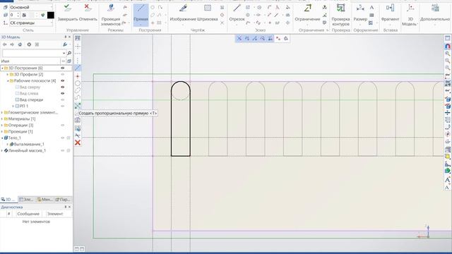Click the Элемент column header in Диагностика
The height and width of the screenshot is (254, 452).
coord(55,214)
